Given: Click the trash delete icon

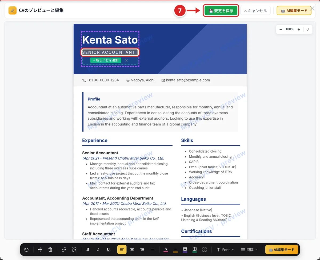Looking at the screenshot, I should (50, 250).
